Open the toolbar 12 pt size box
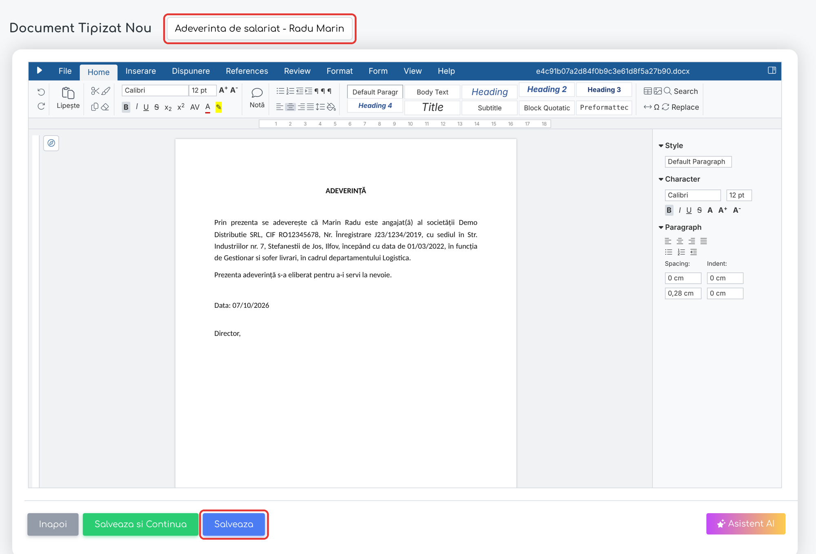816x554 pixels. 203,90
